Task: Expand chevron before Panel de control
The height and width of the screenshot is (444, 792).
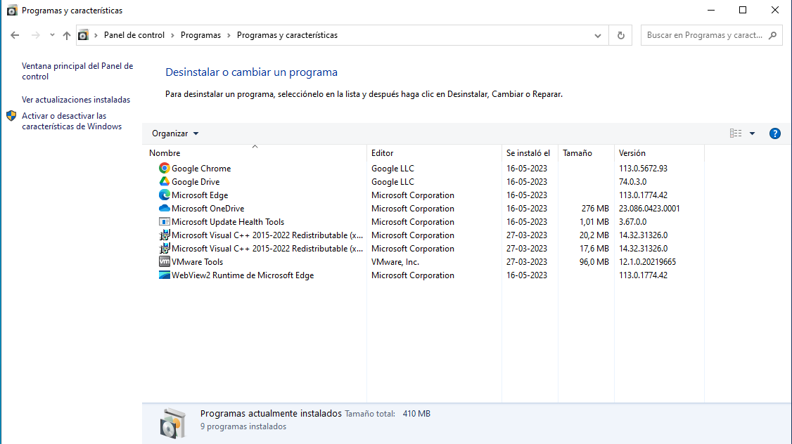Action: (x=96, y=35)
